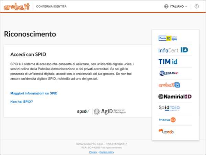Viewport: 206px width, 155px height.
Task: Choose the InfoCert ID provider
Action: click(173, 50)
